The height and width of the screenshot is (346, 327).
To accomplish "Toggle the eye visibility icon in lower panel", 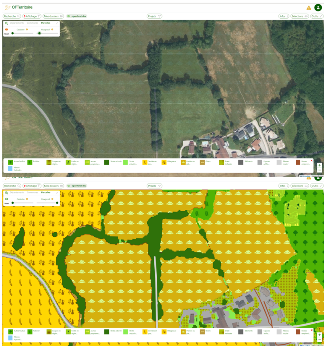I will 6,199.
